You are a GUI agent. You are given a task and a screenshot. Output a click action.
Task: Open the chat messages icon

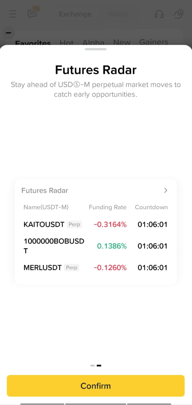pyautogui.click(x=32, y=14)
